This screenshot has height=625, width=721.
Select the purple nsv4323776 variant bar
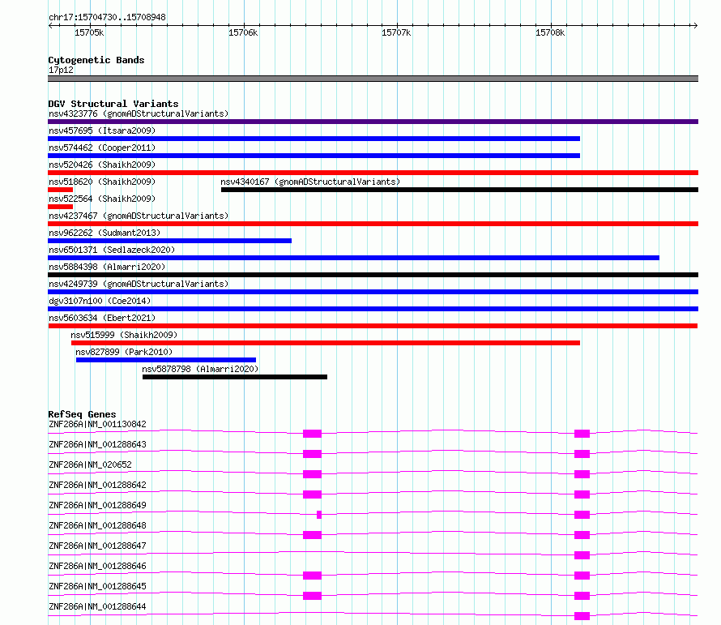pos(373,122)
